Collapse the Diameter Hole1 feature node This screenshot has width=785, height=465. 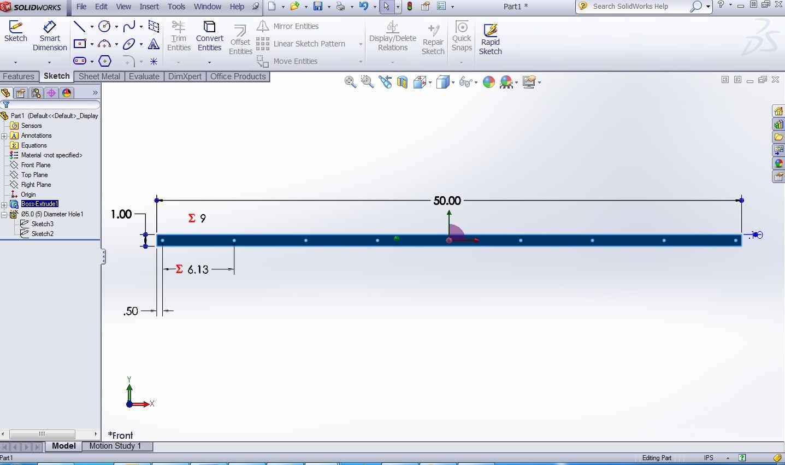pos(4,215)
